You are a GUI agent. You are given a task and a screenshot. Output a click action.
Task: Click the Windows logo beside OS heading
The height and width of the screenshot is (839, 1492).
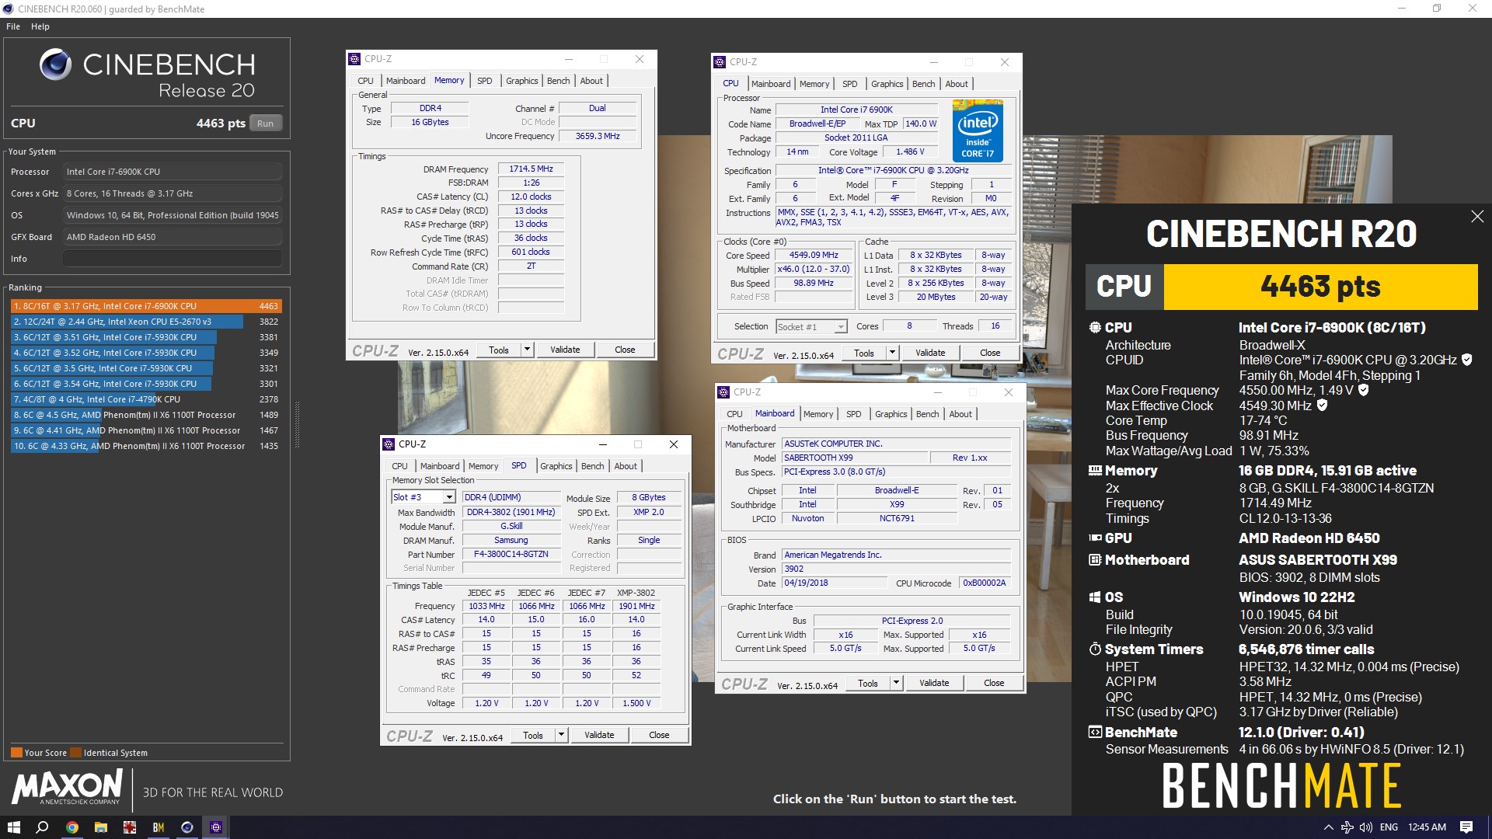pyautogui.click(x=1095, y=597)
